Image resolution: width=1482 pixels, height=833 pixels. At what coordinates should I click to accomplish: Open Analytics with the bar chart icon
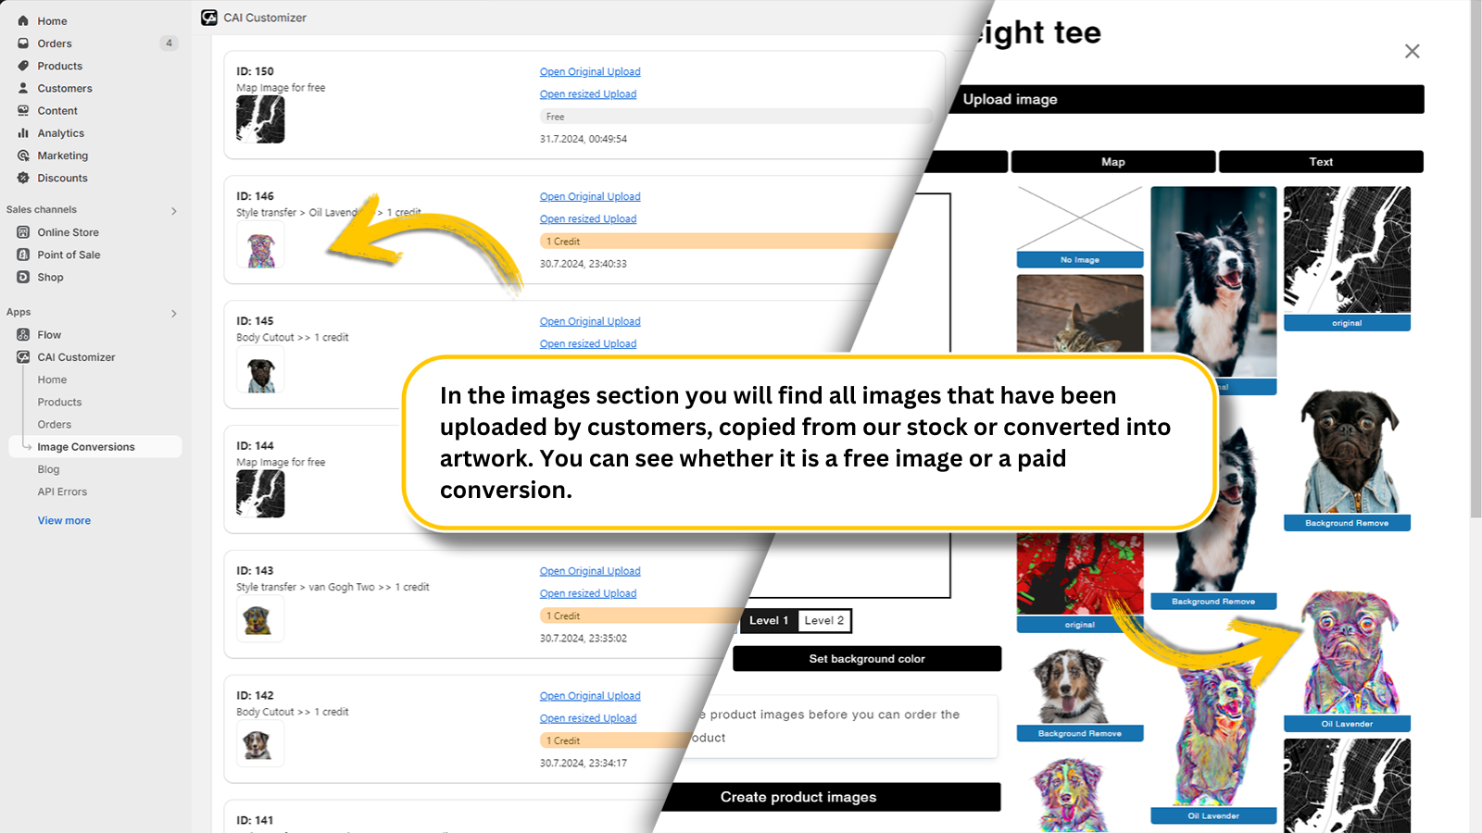(23, 133)
